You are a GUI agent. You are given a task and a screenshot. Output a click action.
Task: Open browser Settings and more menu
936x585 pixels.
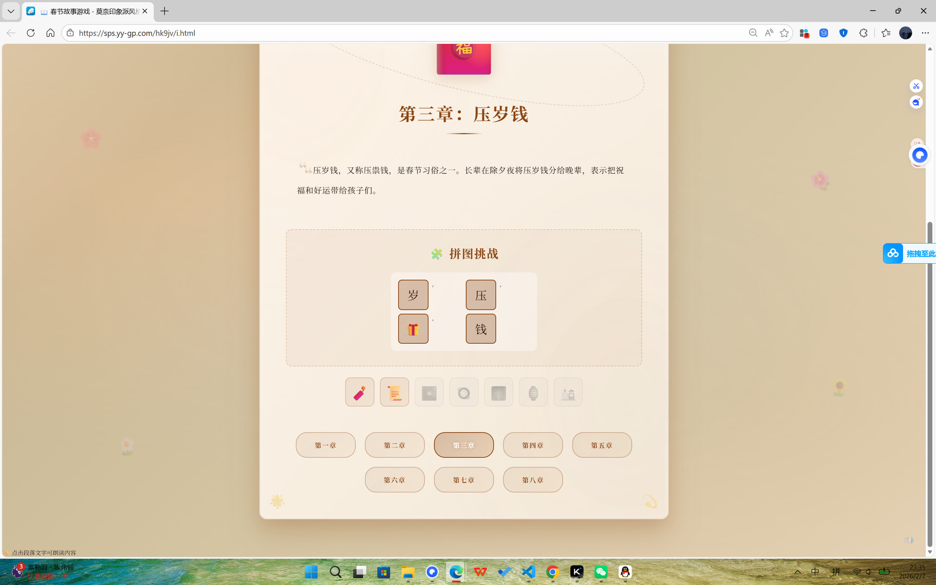pyautogui.click(x=925, y=33)
